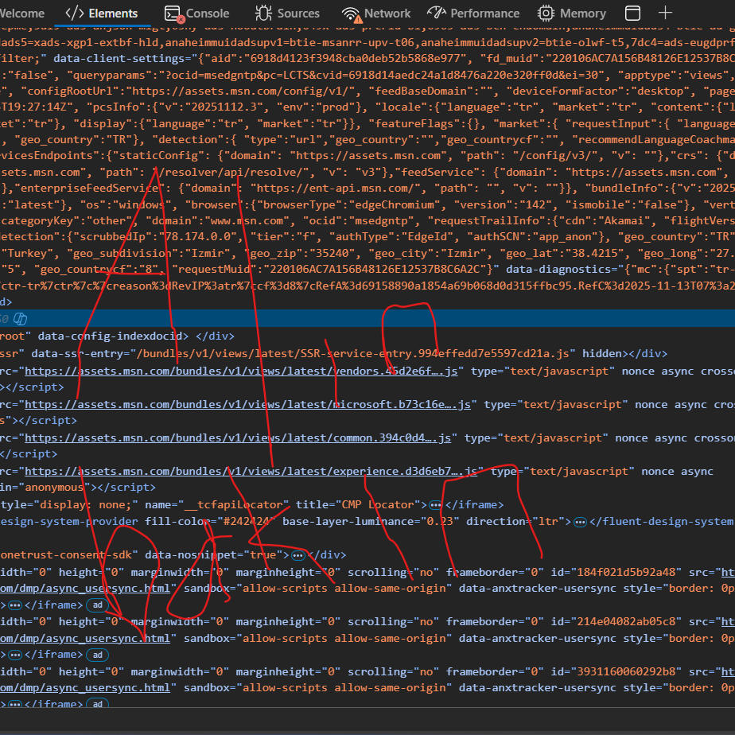
Task: Click the ad badge under id 214e04082ab05c8 iframe
Action: tap(98, 655)
